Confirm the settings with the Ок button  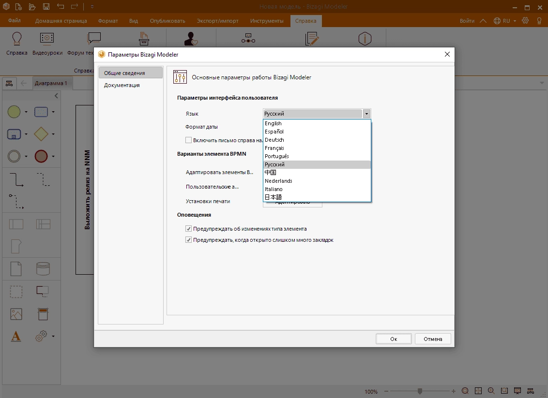394,339
